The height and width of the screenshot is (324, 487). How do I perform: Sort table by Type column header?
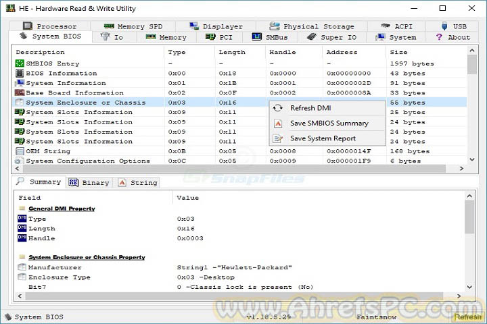click(189, 52)
